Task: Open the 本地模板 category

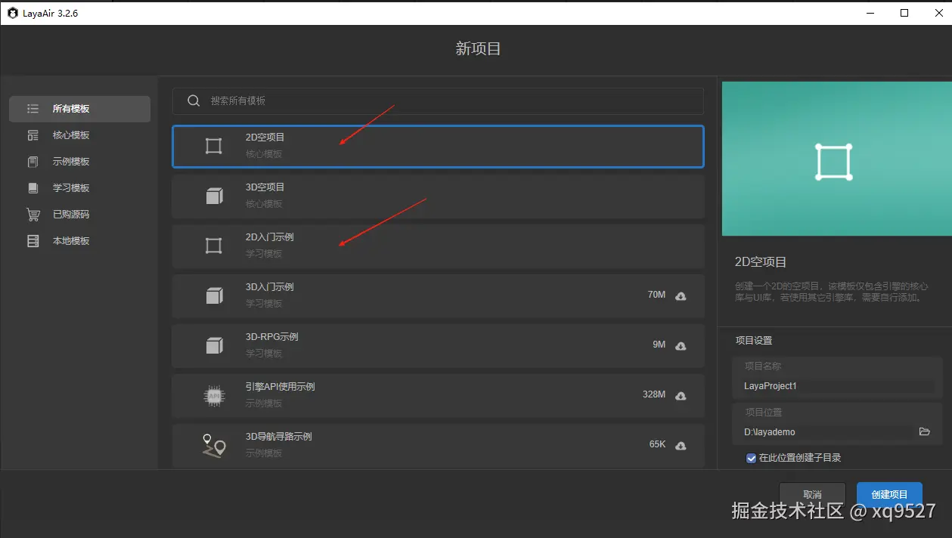Action: click(x=79, y=241)
